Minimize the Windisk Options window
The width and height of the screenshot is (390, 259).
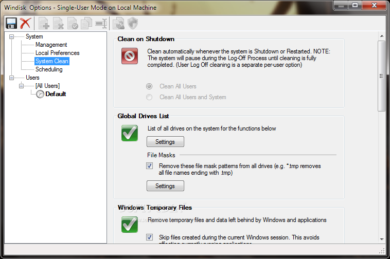pyautogui.click(x=341, y=5)
